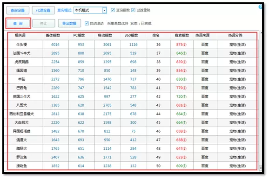
Task: Click the 搜索指数 column header
Action: 182,35
